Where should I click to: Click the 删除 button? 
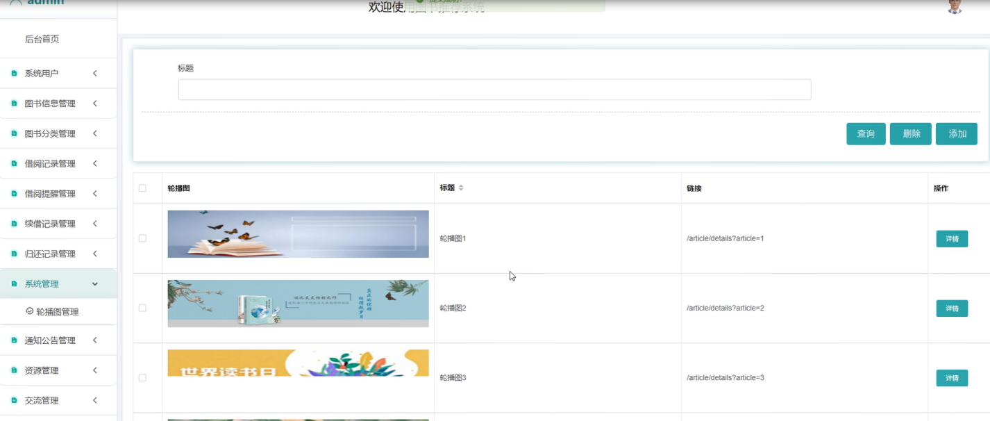(x=911, y=133)
